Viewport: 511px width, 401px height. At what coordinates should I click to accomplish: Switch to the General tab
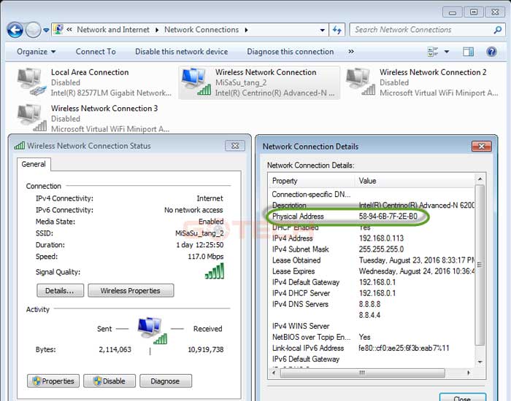(x=34, y=165)
